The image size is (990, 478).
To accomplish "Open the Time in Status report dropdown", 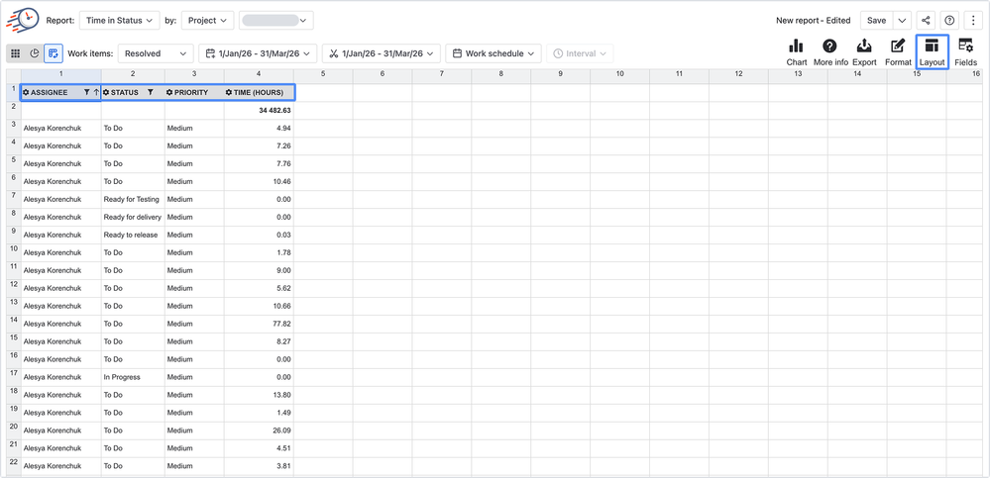I will pos(119,20).
